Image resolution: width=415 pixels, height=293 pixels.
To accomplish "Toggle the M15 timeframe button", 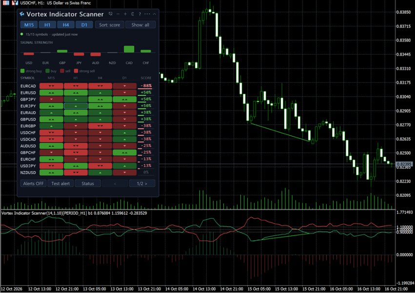I will 29,25.
